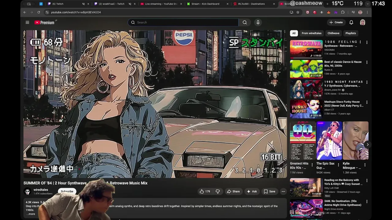Click the Ask button

pyautogui.click(x=251, y=192)
